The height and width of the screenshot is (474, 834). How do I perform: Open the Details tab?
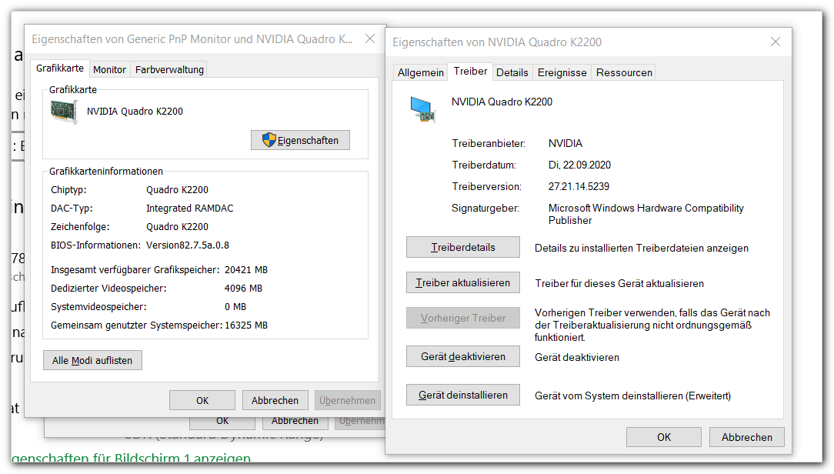[x=512, y=73]
